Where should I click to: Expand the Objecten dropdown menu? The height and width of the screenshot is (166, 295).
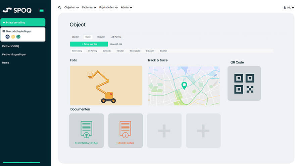71,7
